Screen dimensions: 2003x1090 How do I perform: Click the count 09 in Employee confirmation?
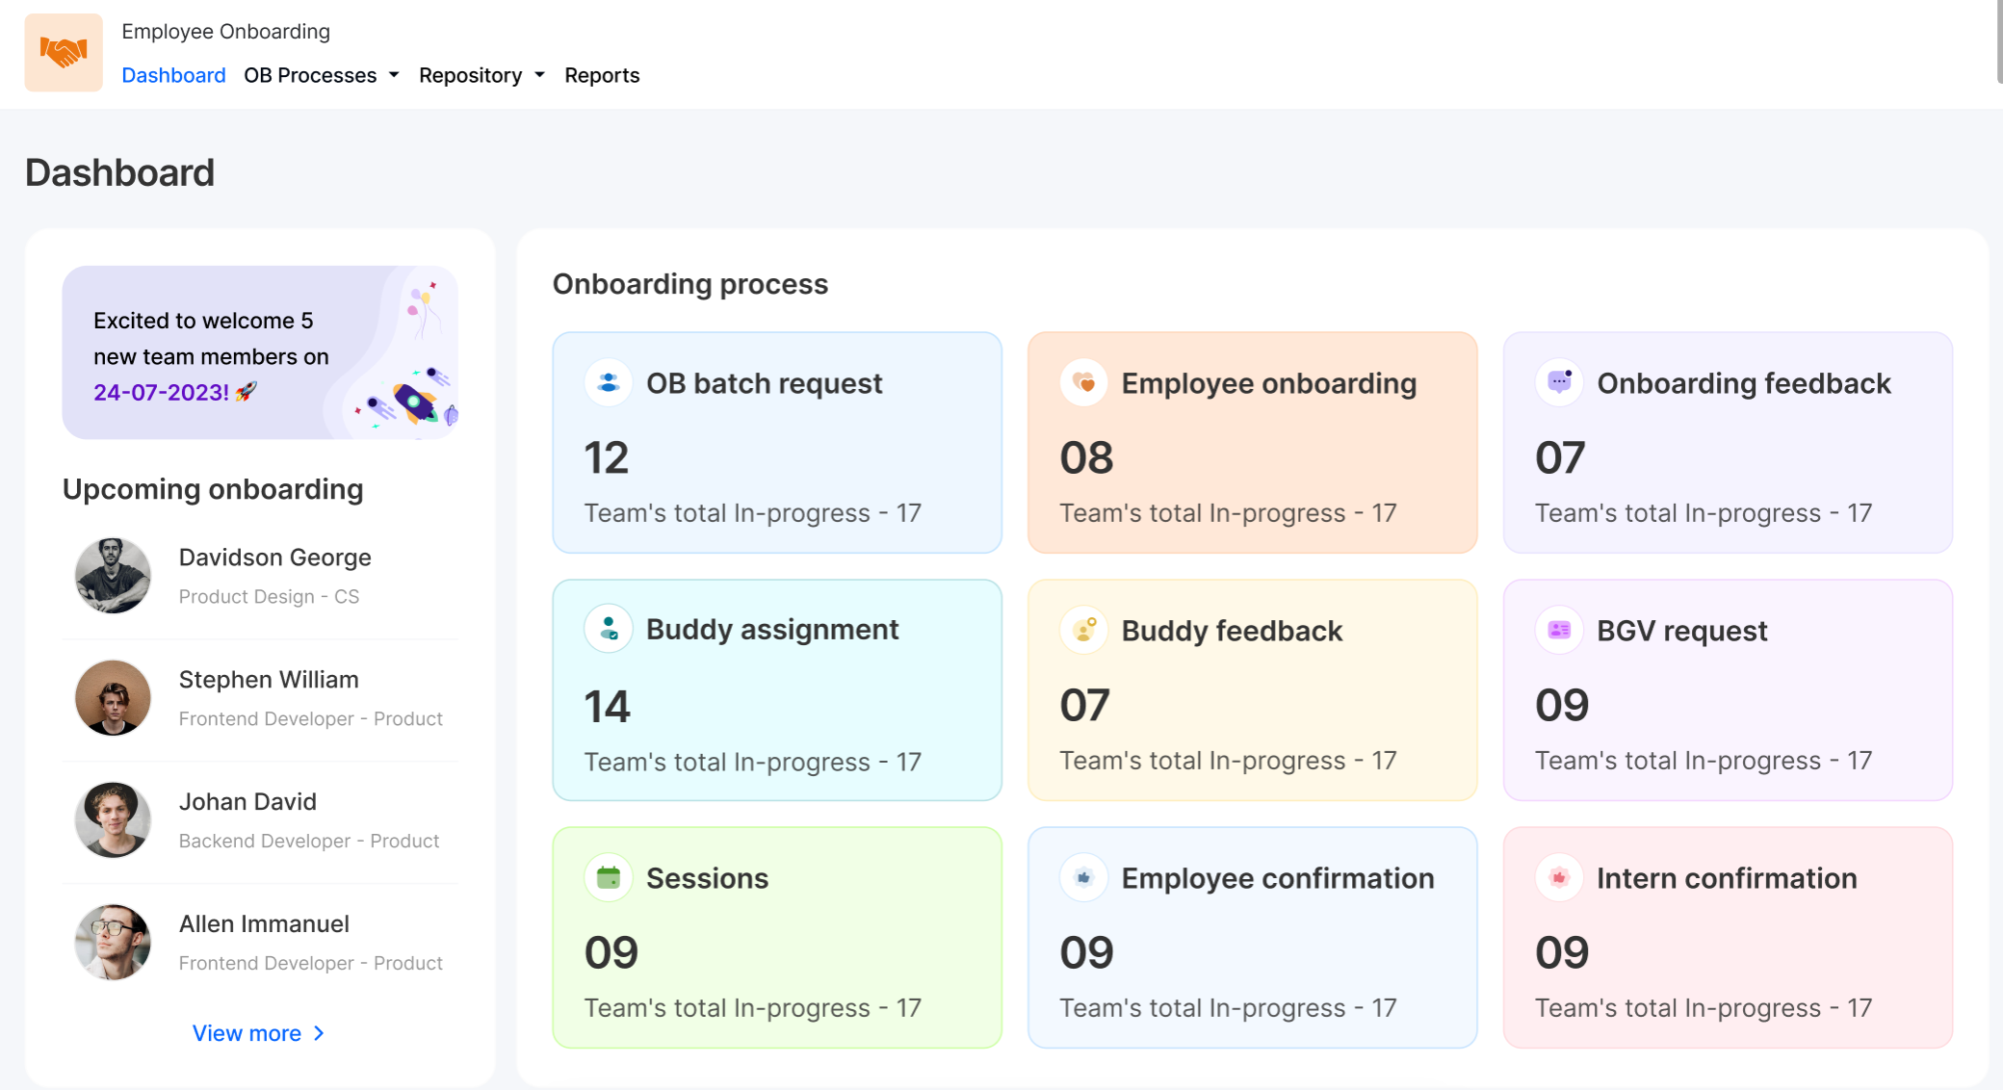(x=1086, y=952)
